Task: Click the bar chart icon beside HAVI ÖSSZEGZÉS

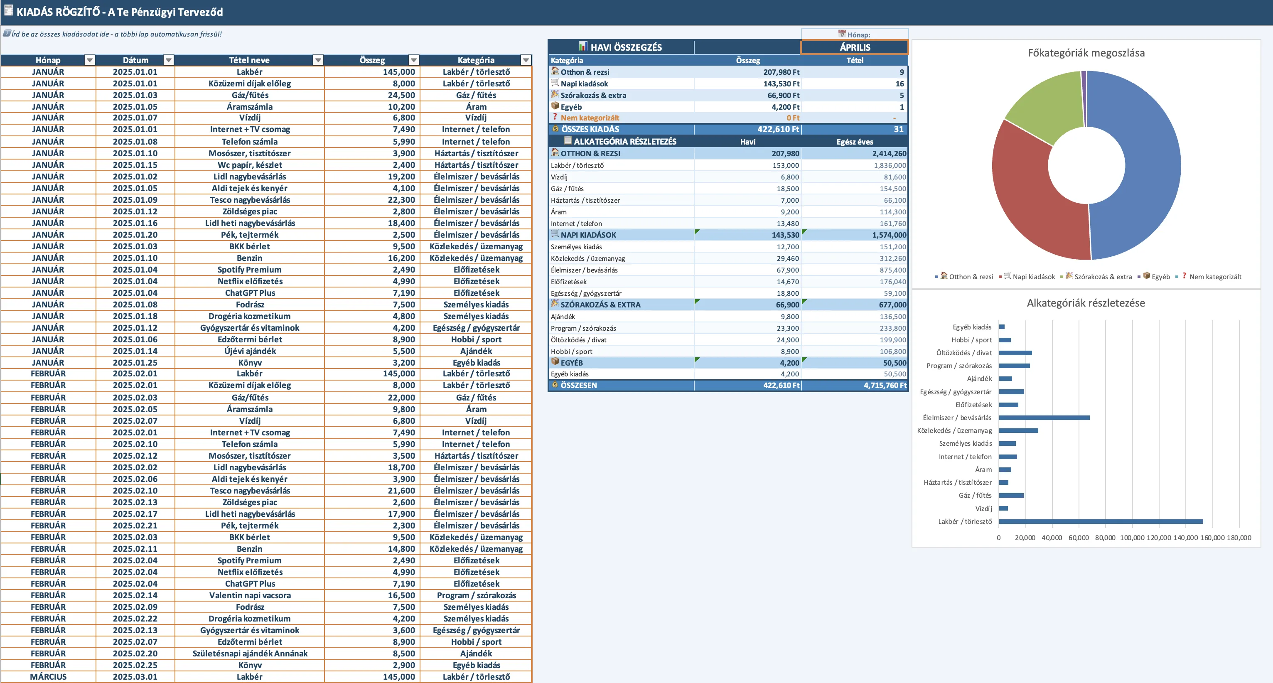Action: [x=583, y=47]
